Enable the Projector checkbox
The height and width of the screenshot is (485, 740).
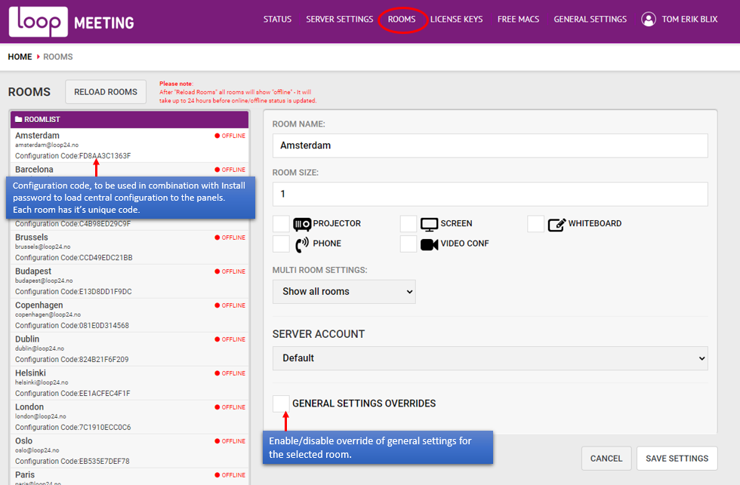[281, 224]
